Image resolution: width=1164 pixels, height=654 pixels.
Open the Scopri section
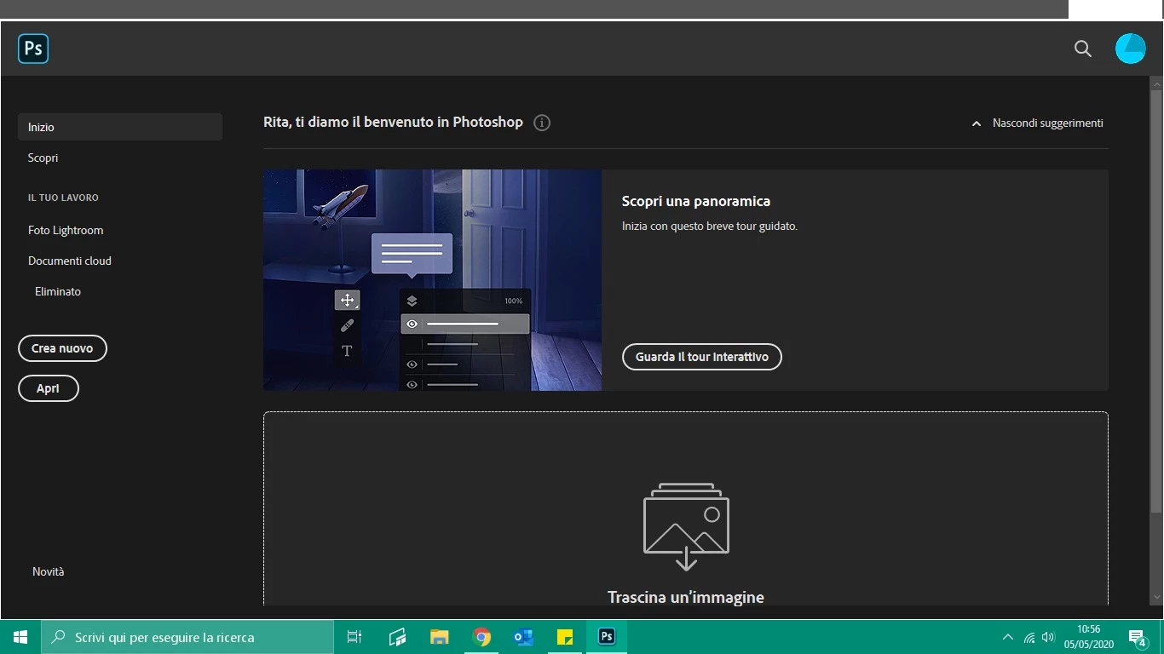(43, 158)
